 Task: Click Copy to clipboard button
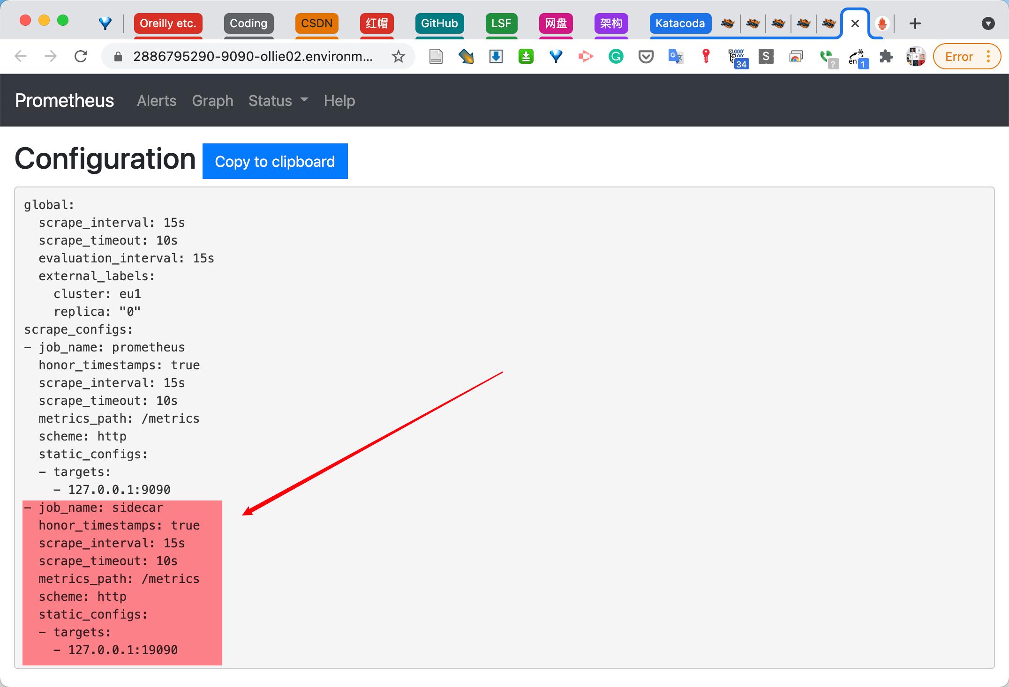[x=275, y=161]
